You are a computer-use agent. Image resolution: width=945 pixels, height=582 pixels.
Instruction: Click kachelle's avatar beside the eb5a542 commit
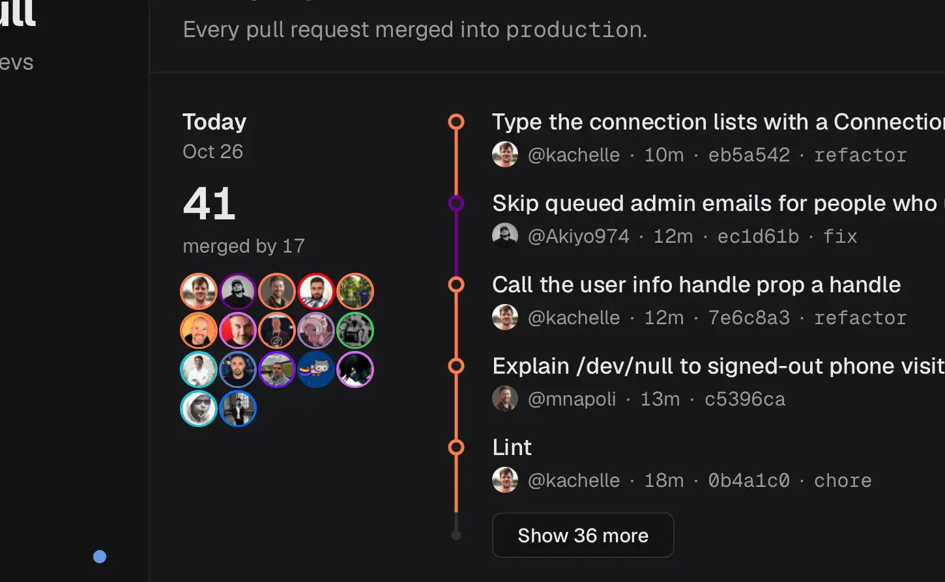click(x=505, y=154)
